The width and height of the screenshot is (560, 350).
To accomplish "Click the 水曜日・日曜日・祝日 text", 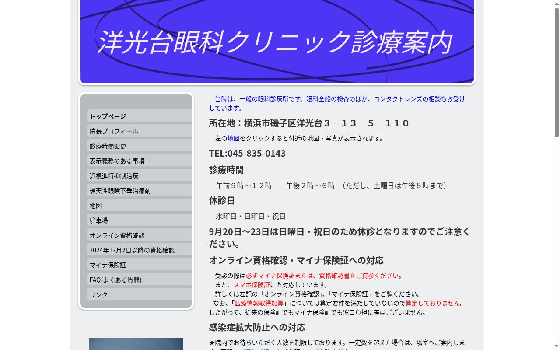I will [251, 216].
